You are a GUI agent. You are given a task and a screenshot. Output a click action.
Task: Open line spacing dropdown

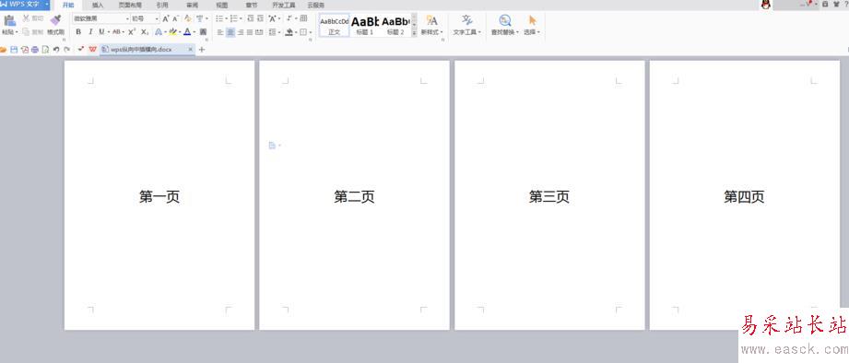click(278, 32)
